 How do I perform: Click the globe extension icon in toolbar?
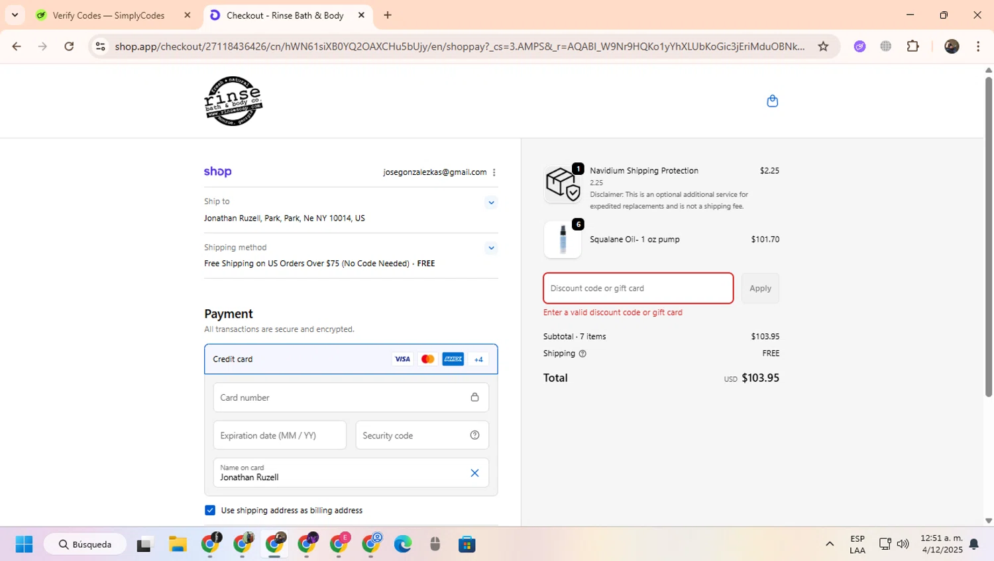pyautogui.click(x=886, y=46)
